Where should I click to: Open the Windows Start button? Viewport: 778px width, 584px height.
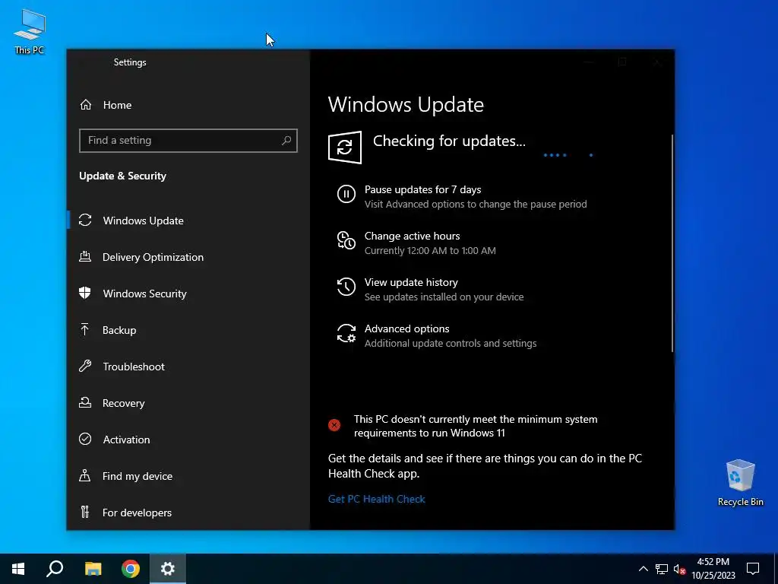click(x=18, y=569)
